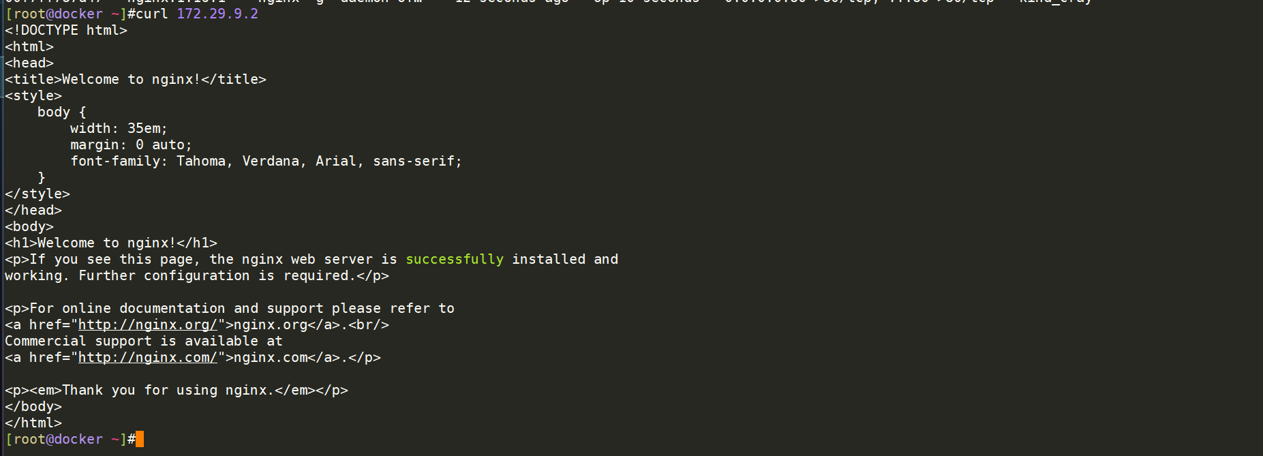Screen dimensions: 1263x456
Task: Click the closing html tag line
Action: 33,423
